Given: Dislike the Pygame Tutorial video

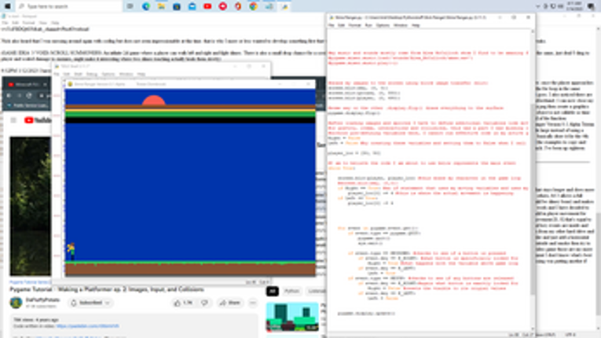Looking at the screenshot, I should [x=206, y=302].
